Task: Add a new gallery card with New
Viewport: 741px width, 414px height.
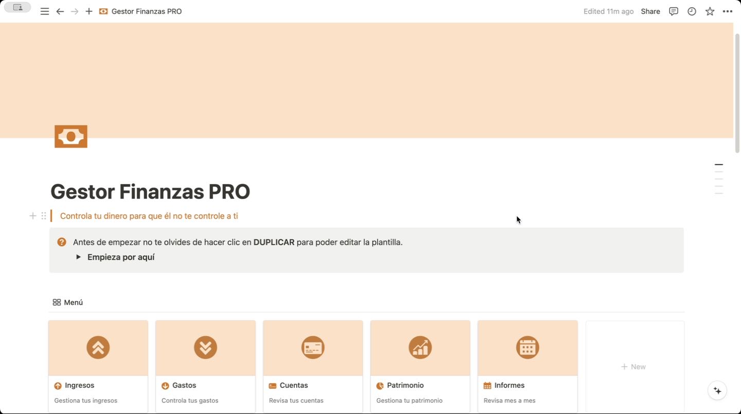Action: (x=634, y=367)
